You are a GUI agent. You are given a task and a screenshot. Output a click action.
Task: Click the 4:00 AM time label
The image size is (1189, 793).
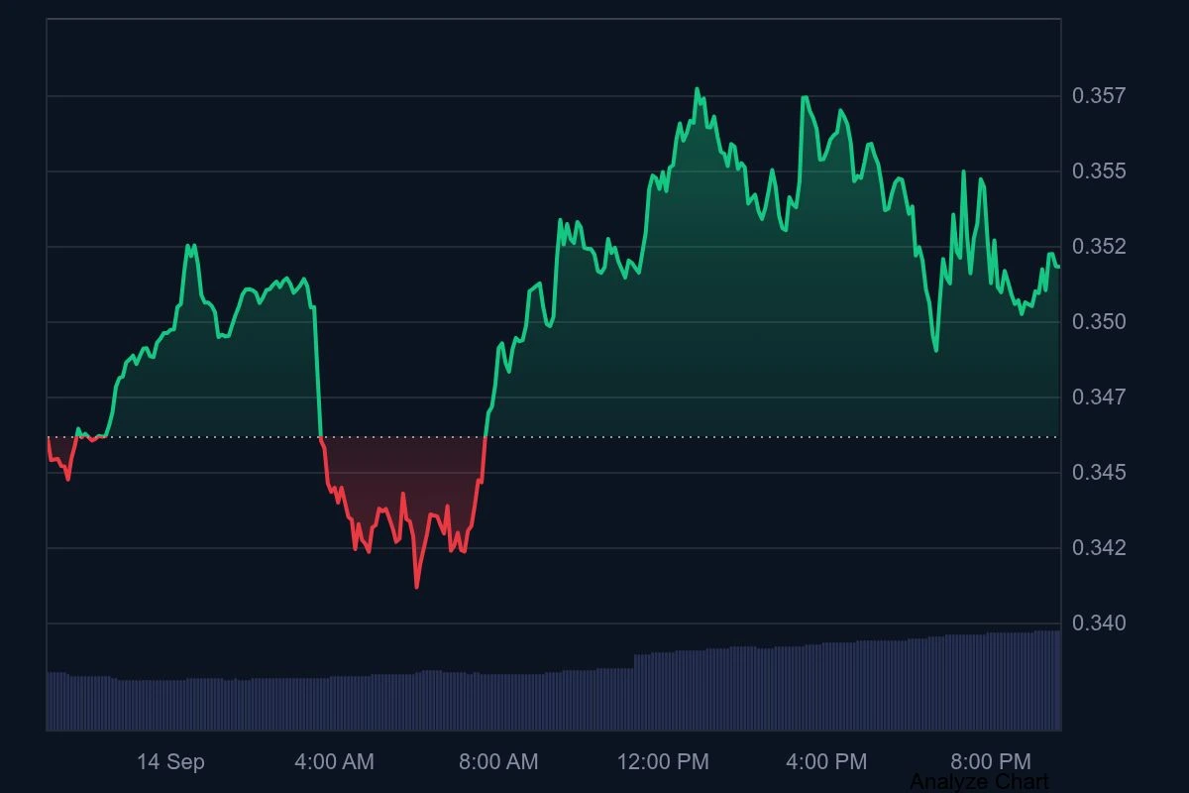tap(335, 762)
